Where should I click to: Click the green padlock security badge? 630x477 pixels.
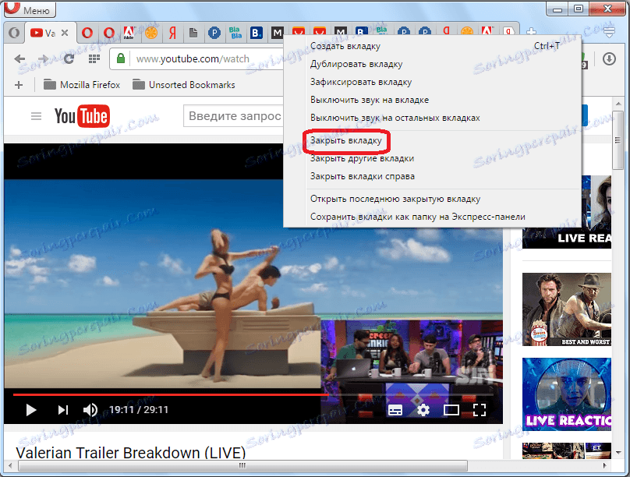(x=121, y=58)
